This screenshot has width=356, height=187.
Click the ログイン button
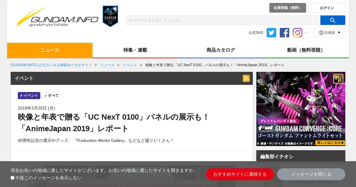327,8
